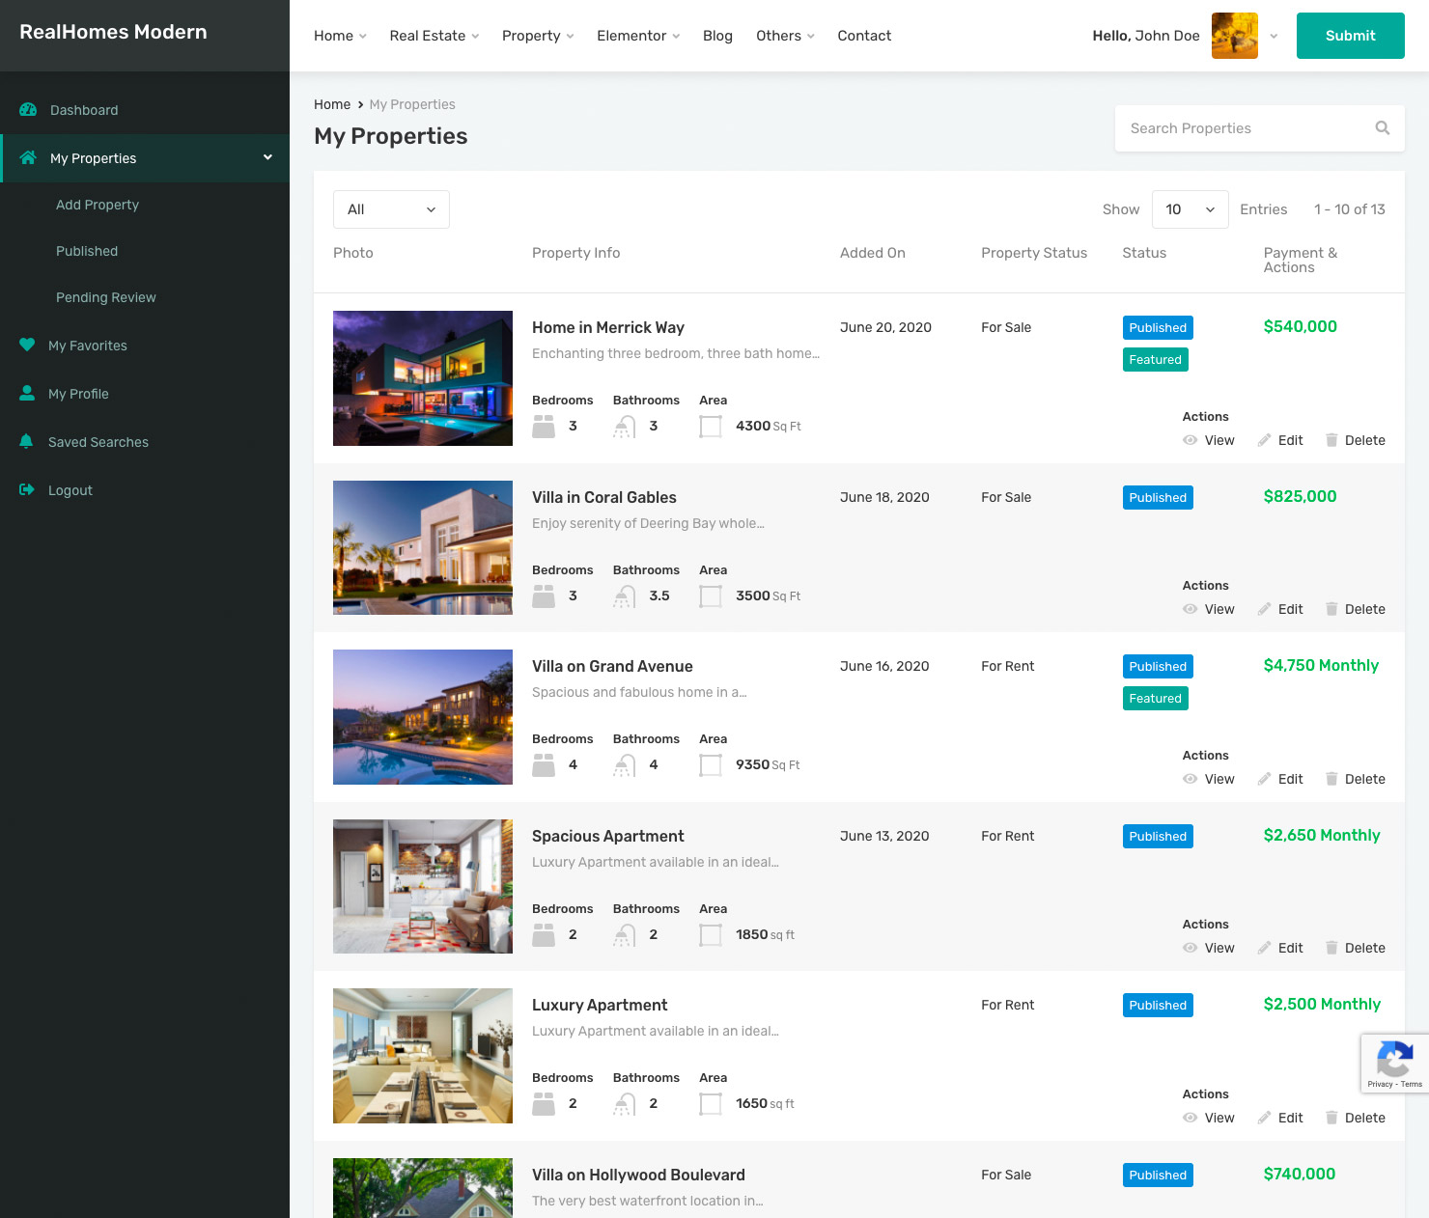Collapse the My Properties sidebar chevron
The height and width of the screenshot is (1218, 1429).
(267, 157)
